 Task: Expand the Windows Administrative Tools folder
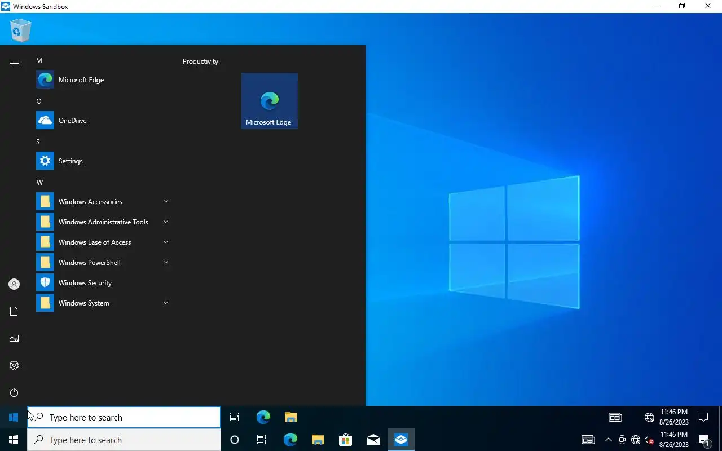click(x=103, y=222)
